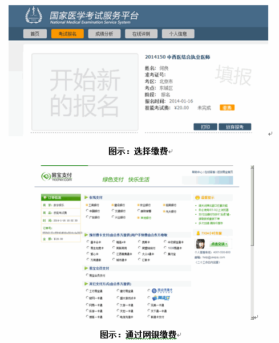
Task: Click the payment page vertical scrollbar
Action: click(x=252, y=242)
